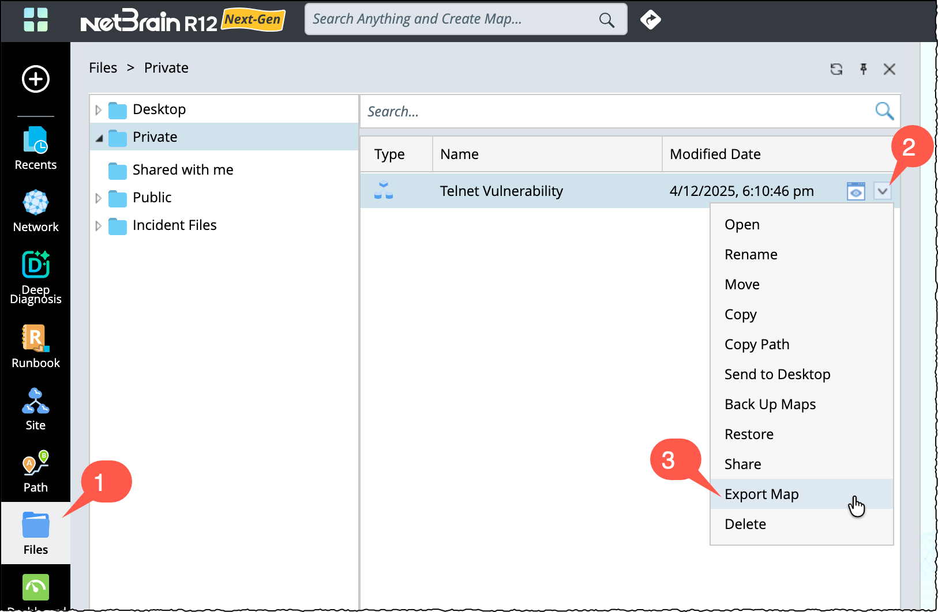Image resolution: width=938 pixels, height=612 pixels.
Task: Collapse the Private folder
Action: point(99,138)
